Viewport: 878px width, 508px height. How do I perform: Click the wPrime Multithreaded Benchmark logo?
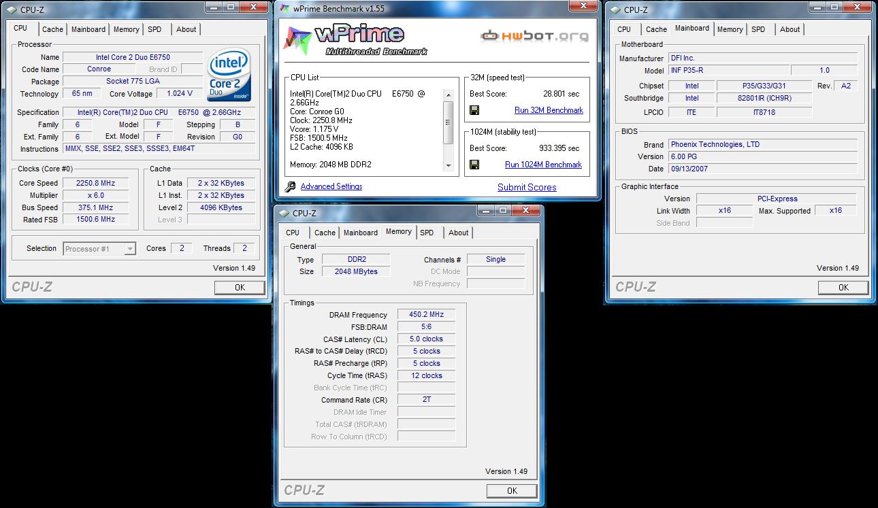point(355,40)
